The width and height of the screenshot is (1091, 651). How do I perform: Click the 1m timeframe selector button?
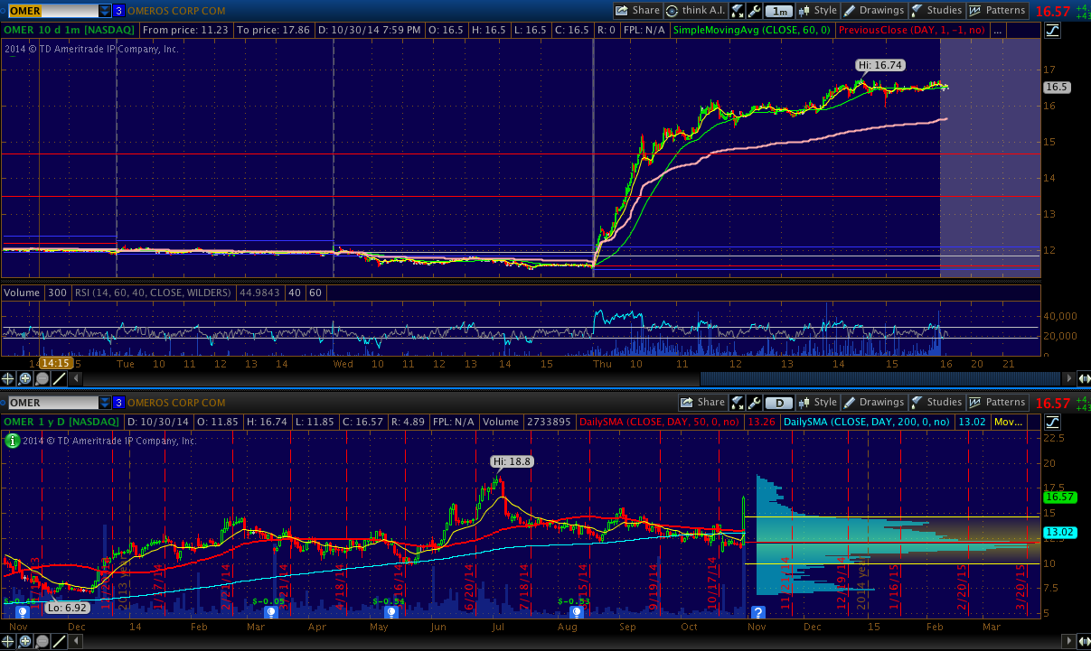779,11
